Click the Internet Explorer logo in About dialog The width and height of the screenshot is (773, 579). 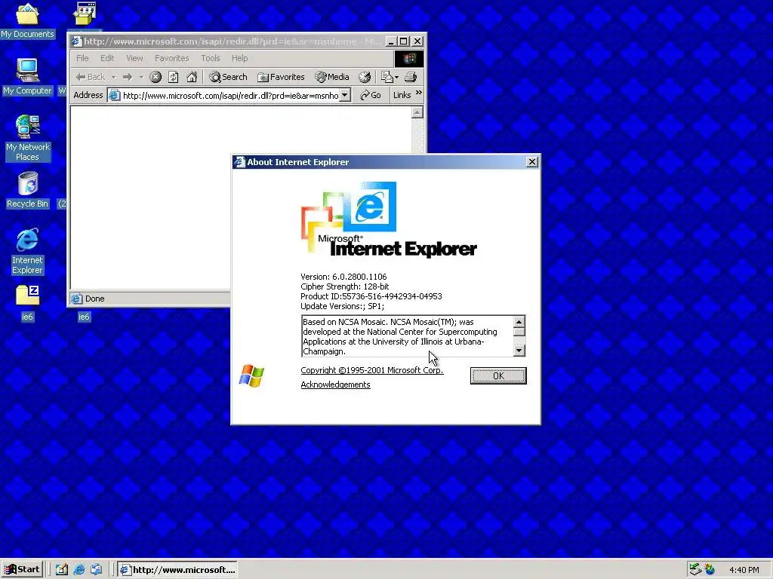click(389, 220)
